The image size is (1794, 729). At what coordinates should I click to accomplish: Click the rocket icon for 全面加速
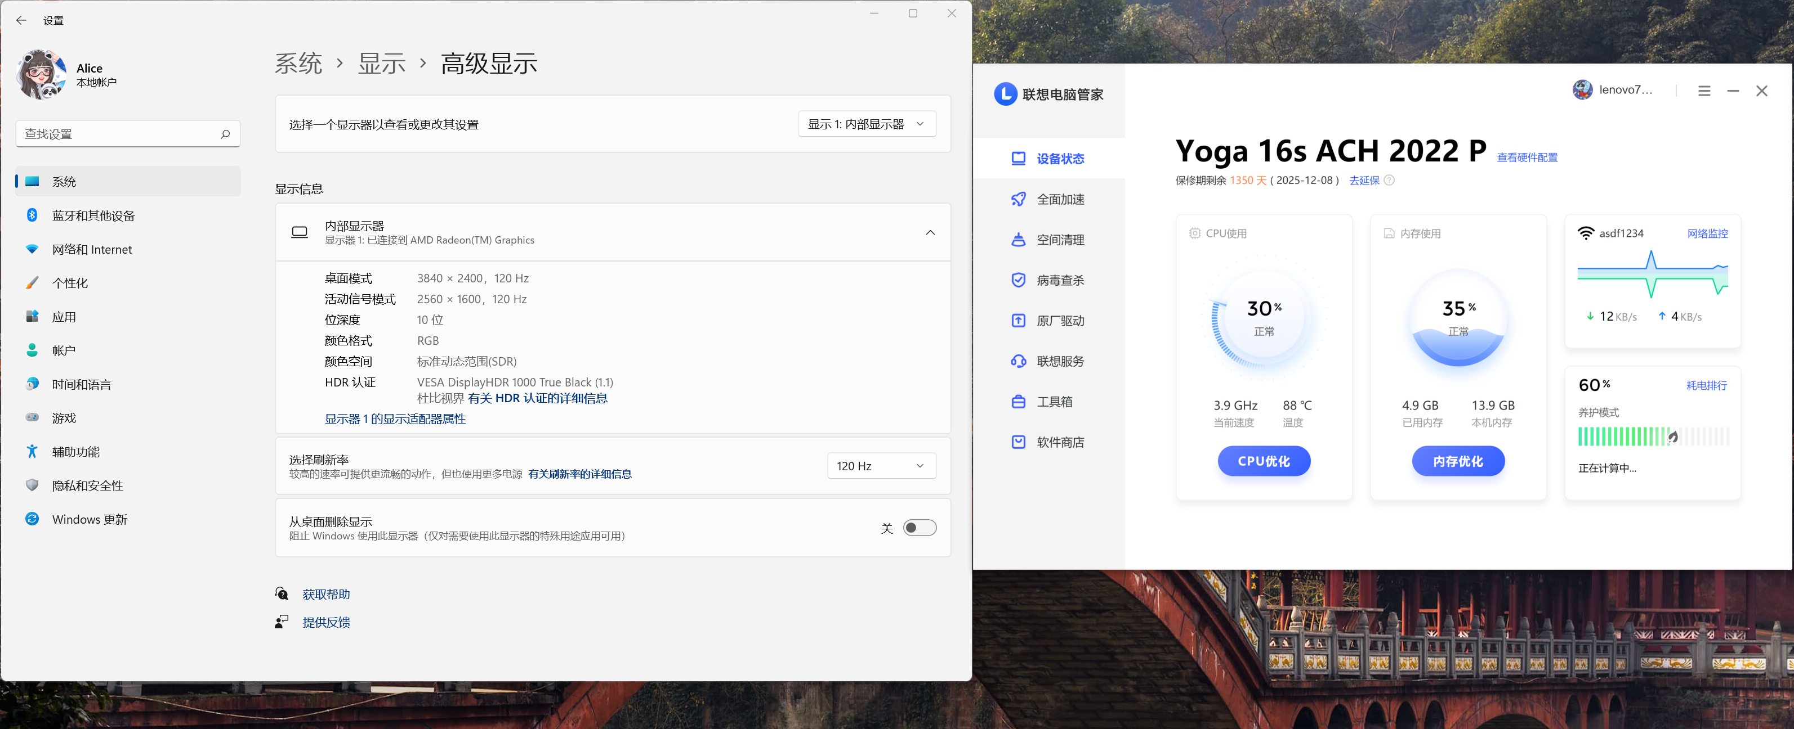tap(1018, 199)
